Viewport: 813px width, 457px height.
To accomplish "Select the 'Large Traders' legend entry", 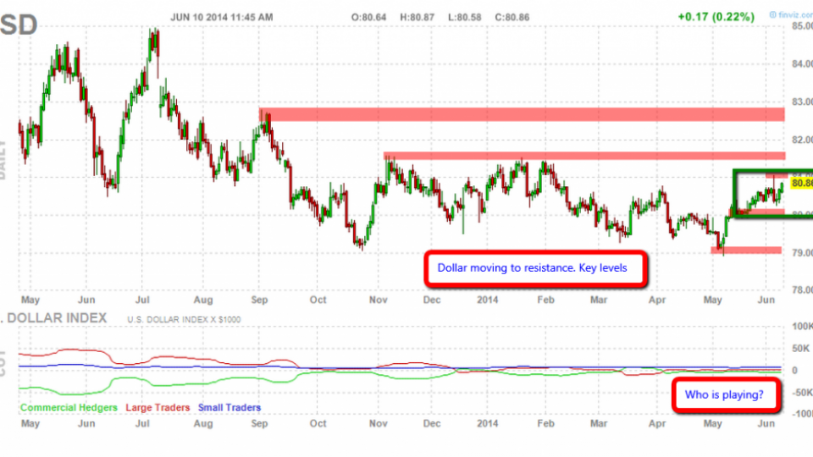I will pyautogui.click(x=158, y=408).
